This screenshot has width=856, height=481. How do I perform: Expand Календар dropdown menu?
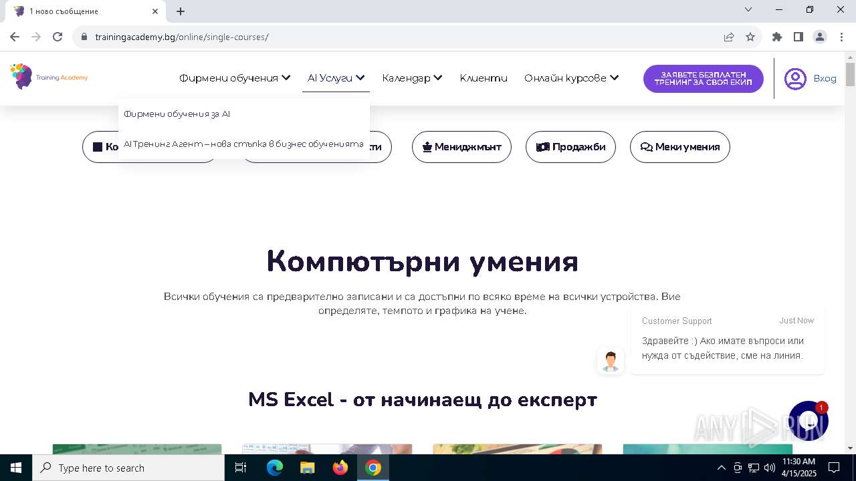(412, 78)
